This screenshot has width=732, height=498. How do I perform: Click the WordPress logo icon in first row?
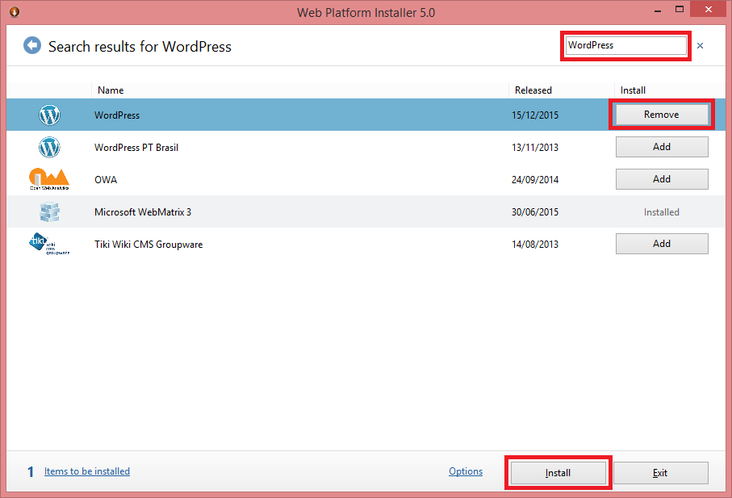click(49, 115)
